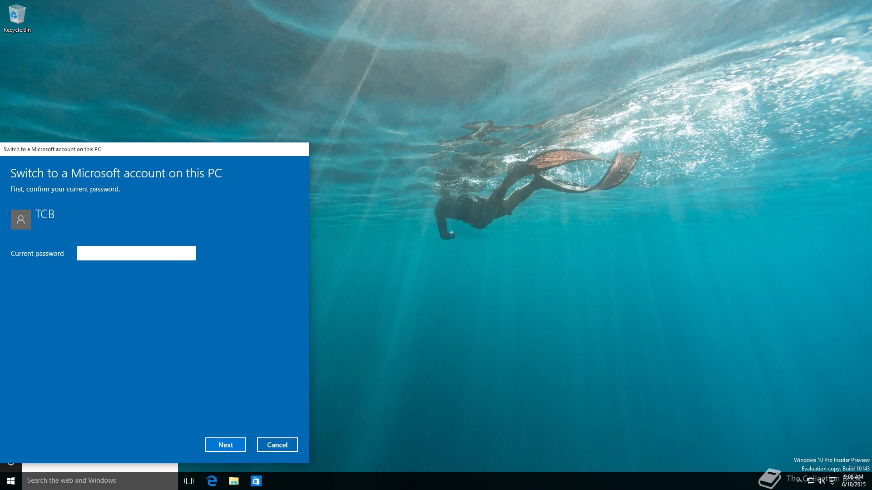Click the 'Evaluation copy. Build 10143' text

coord(836,469)
